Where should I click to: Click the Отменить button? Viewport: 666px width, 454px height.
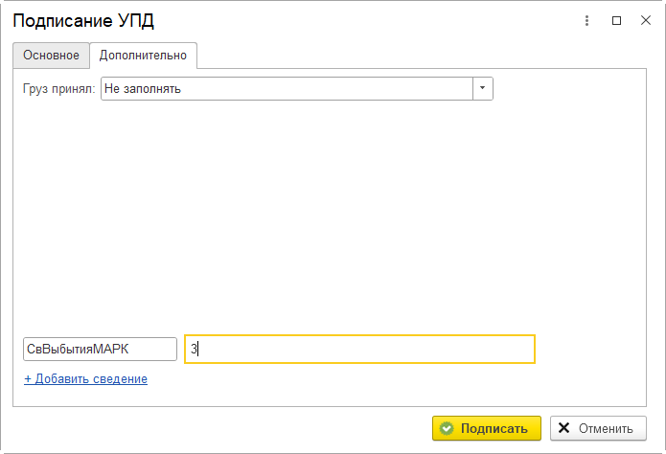[x=598, y=428]
